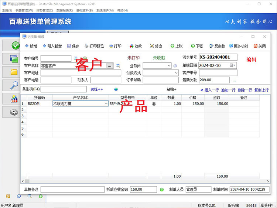Click the color palette sidebar icon

[14, 99]
